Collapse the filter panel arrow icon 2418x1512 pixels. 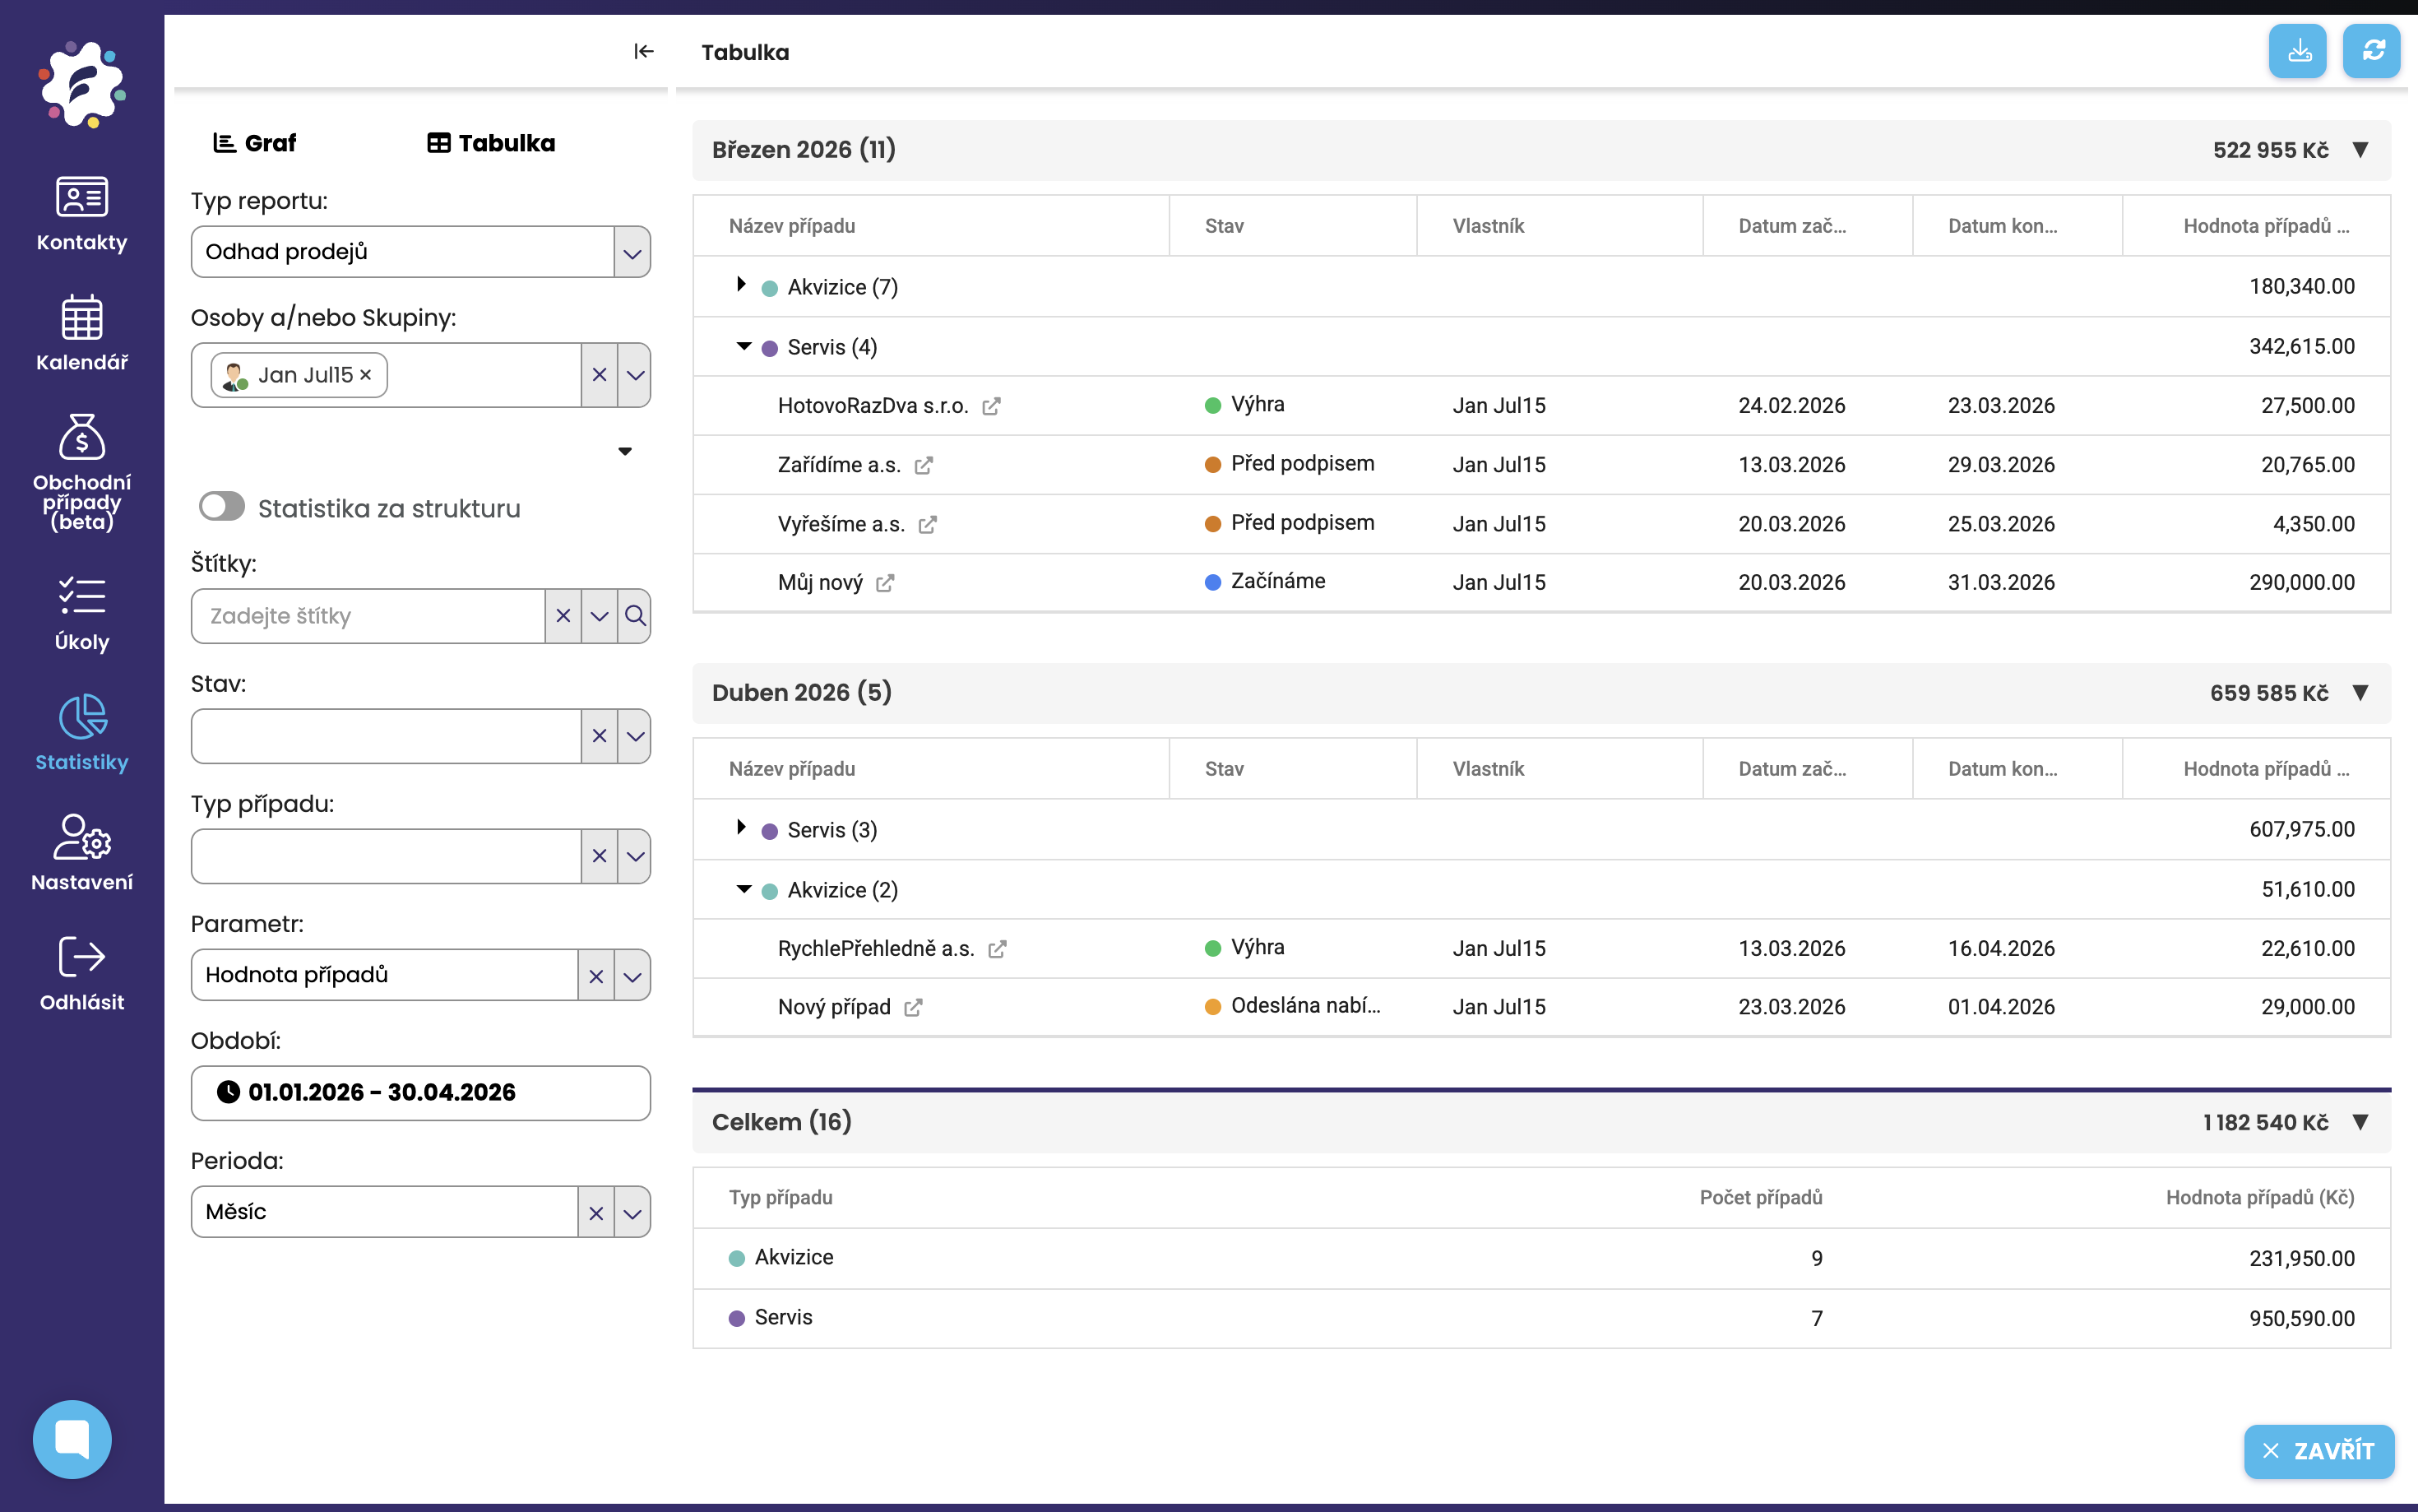(x=642, y=51)
